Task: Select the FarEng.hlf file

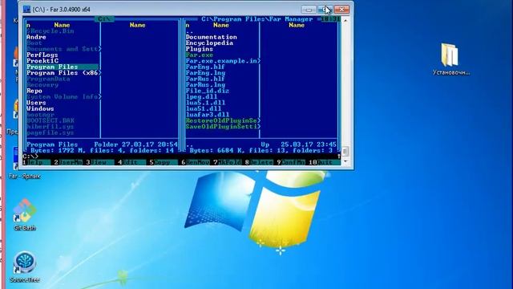Action: [205, 67]
